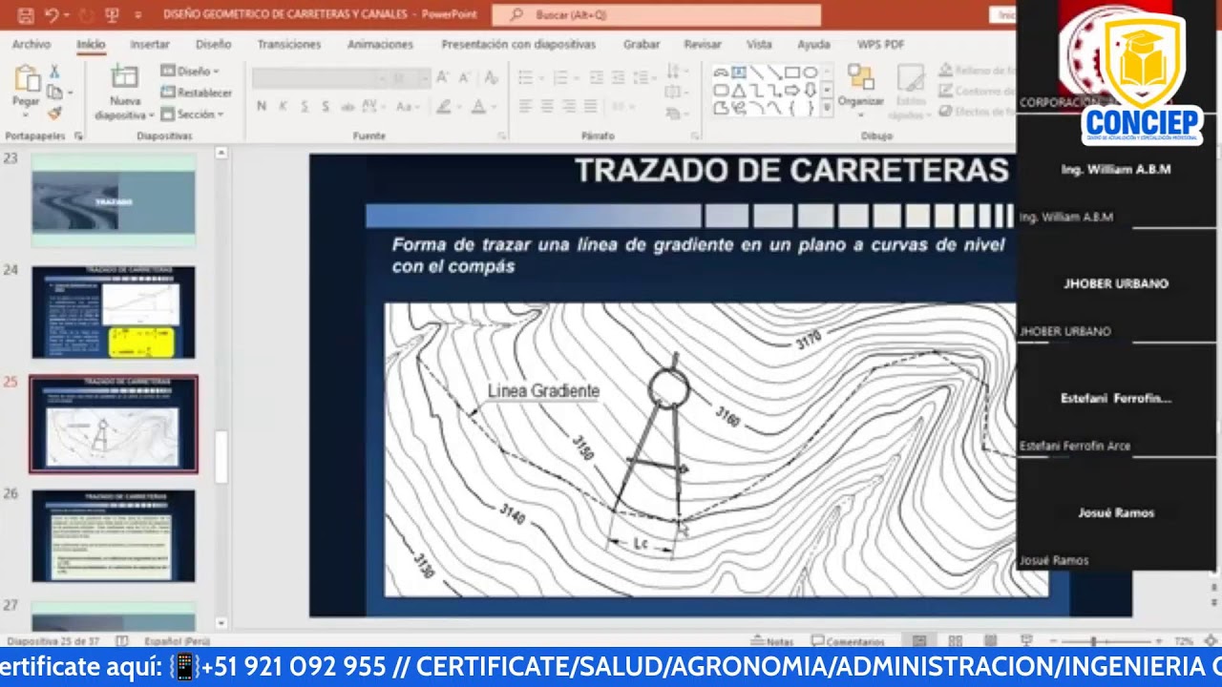Screen dimensions: 1222x687
Task: Toggle italic K formatting
Action: [283, 106]
